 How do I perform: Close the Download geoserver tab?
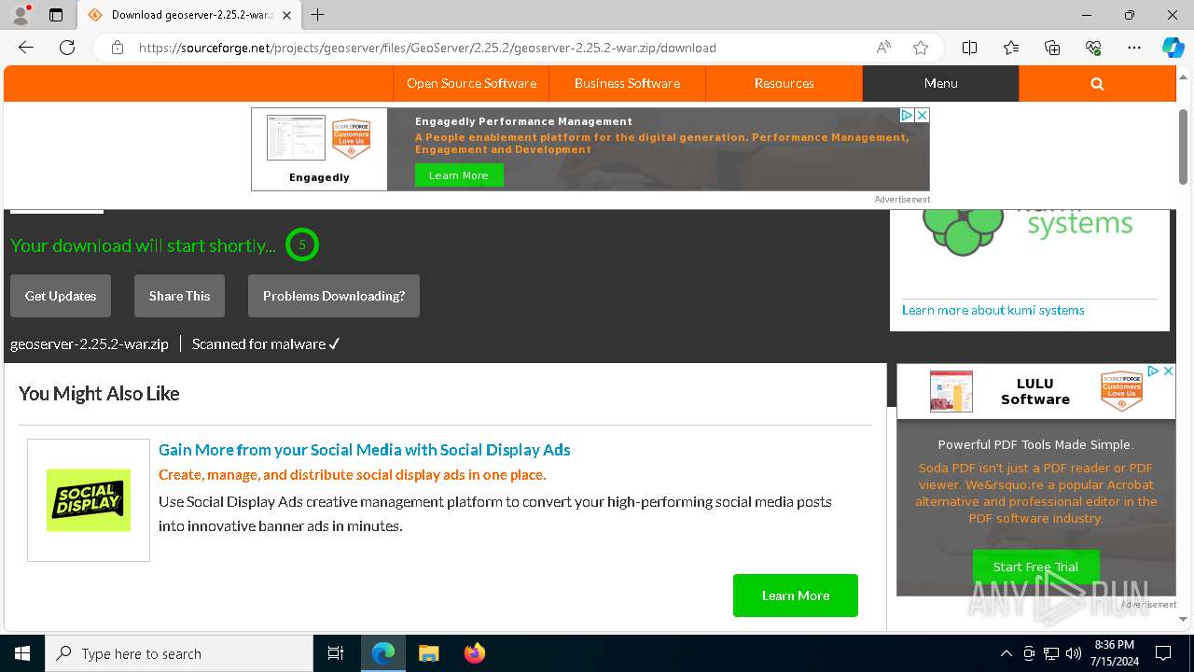(286, 15)
